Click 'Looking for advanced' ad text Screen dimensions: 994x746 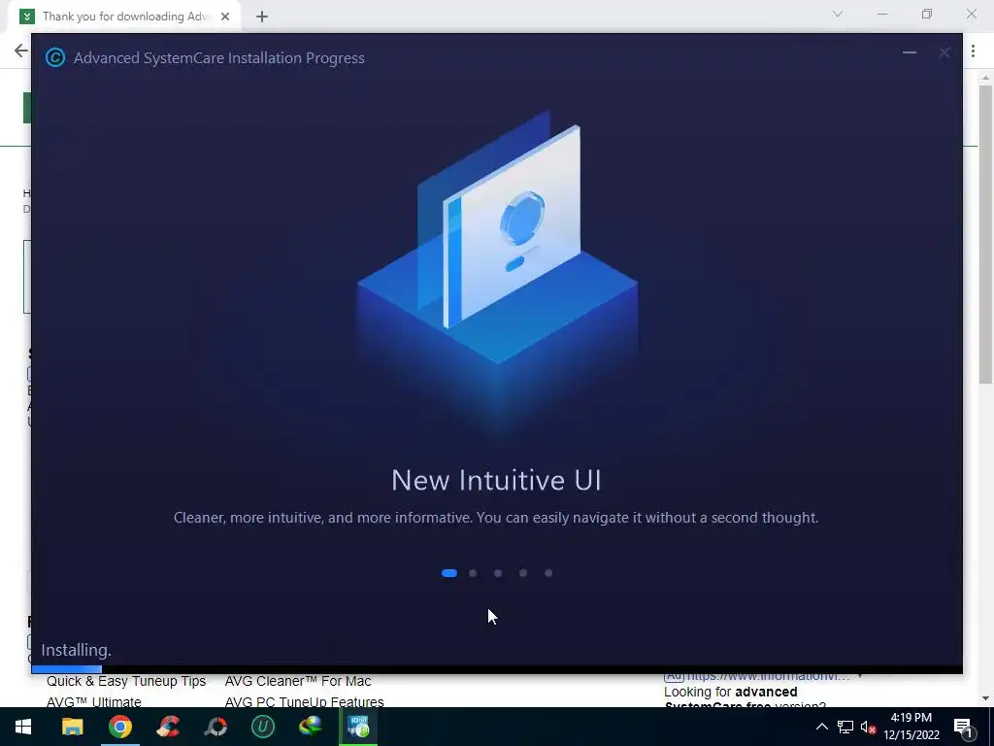pyautogui.click(x=730, y=692)
